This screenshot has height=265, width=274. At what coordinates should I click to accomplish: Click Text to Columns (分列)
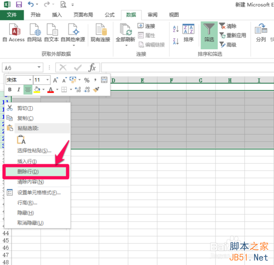[261, 33]
